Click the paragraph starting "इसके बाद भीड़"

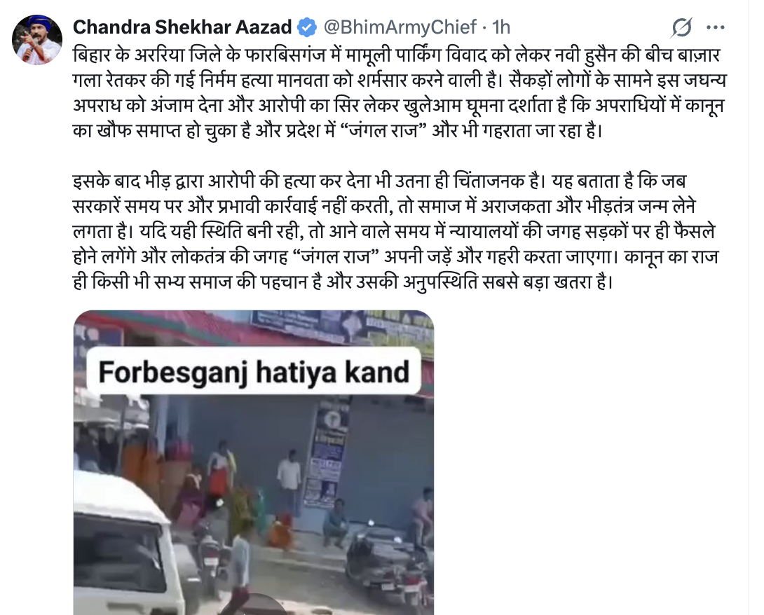395,231
